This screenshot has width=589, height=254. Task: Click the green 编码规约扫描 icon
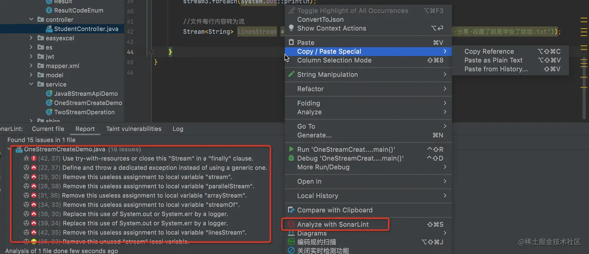coord(291,242)
